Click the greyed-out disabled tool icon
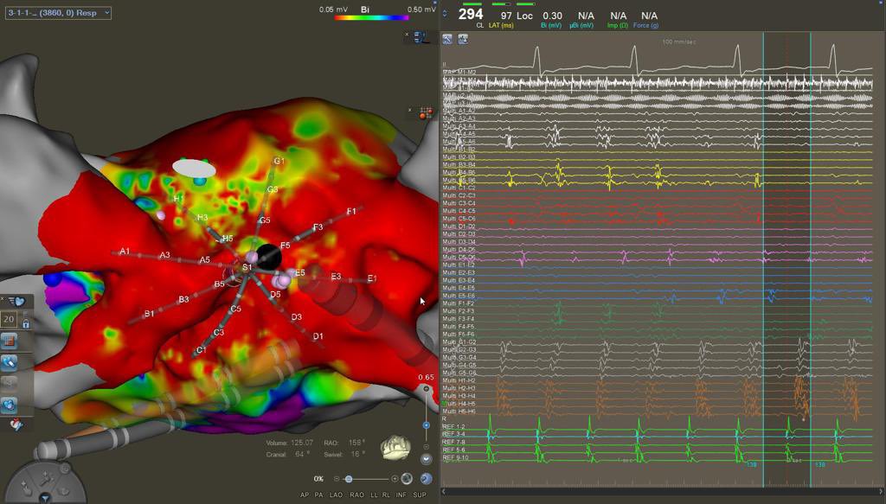 click(9, 384)
